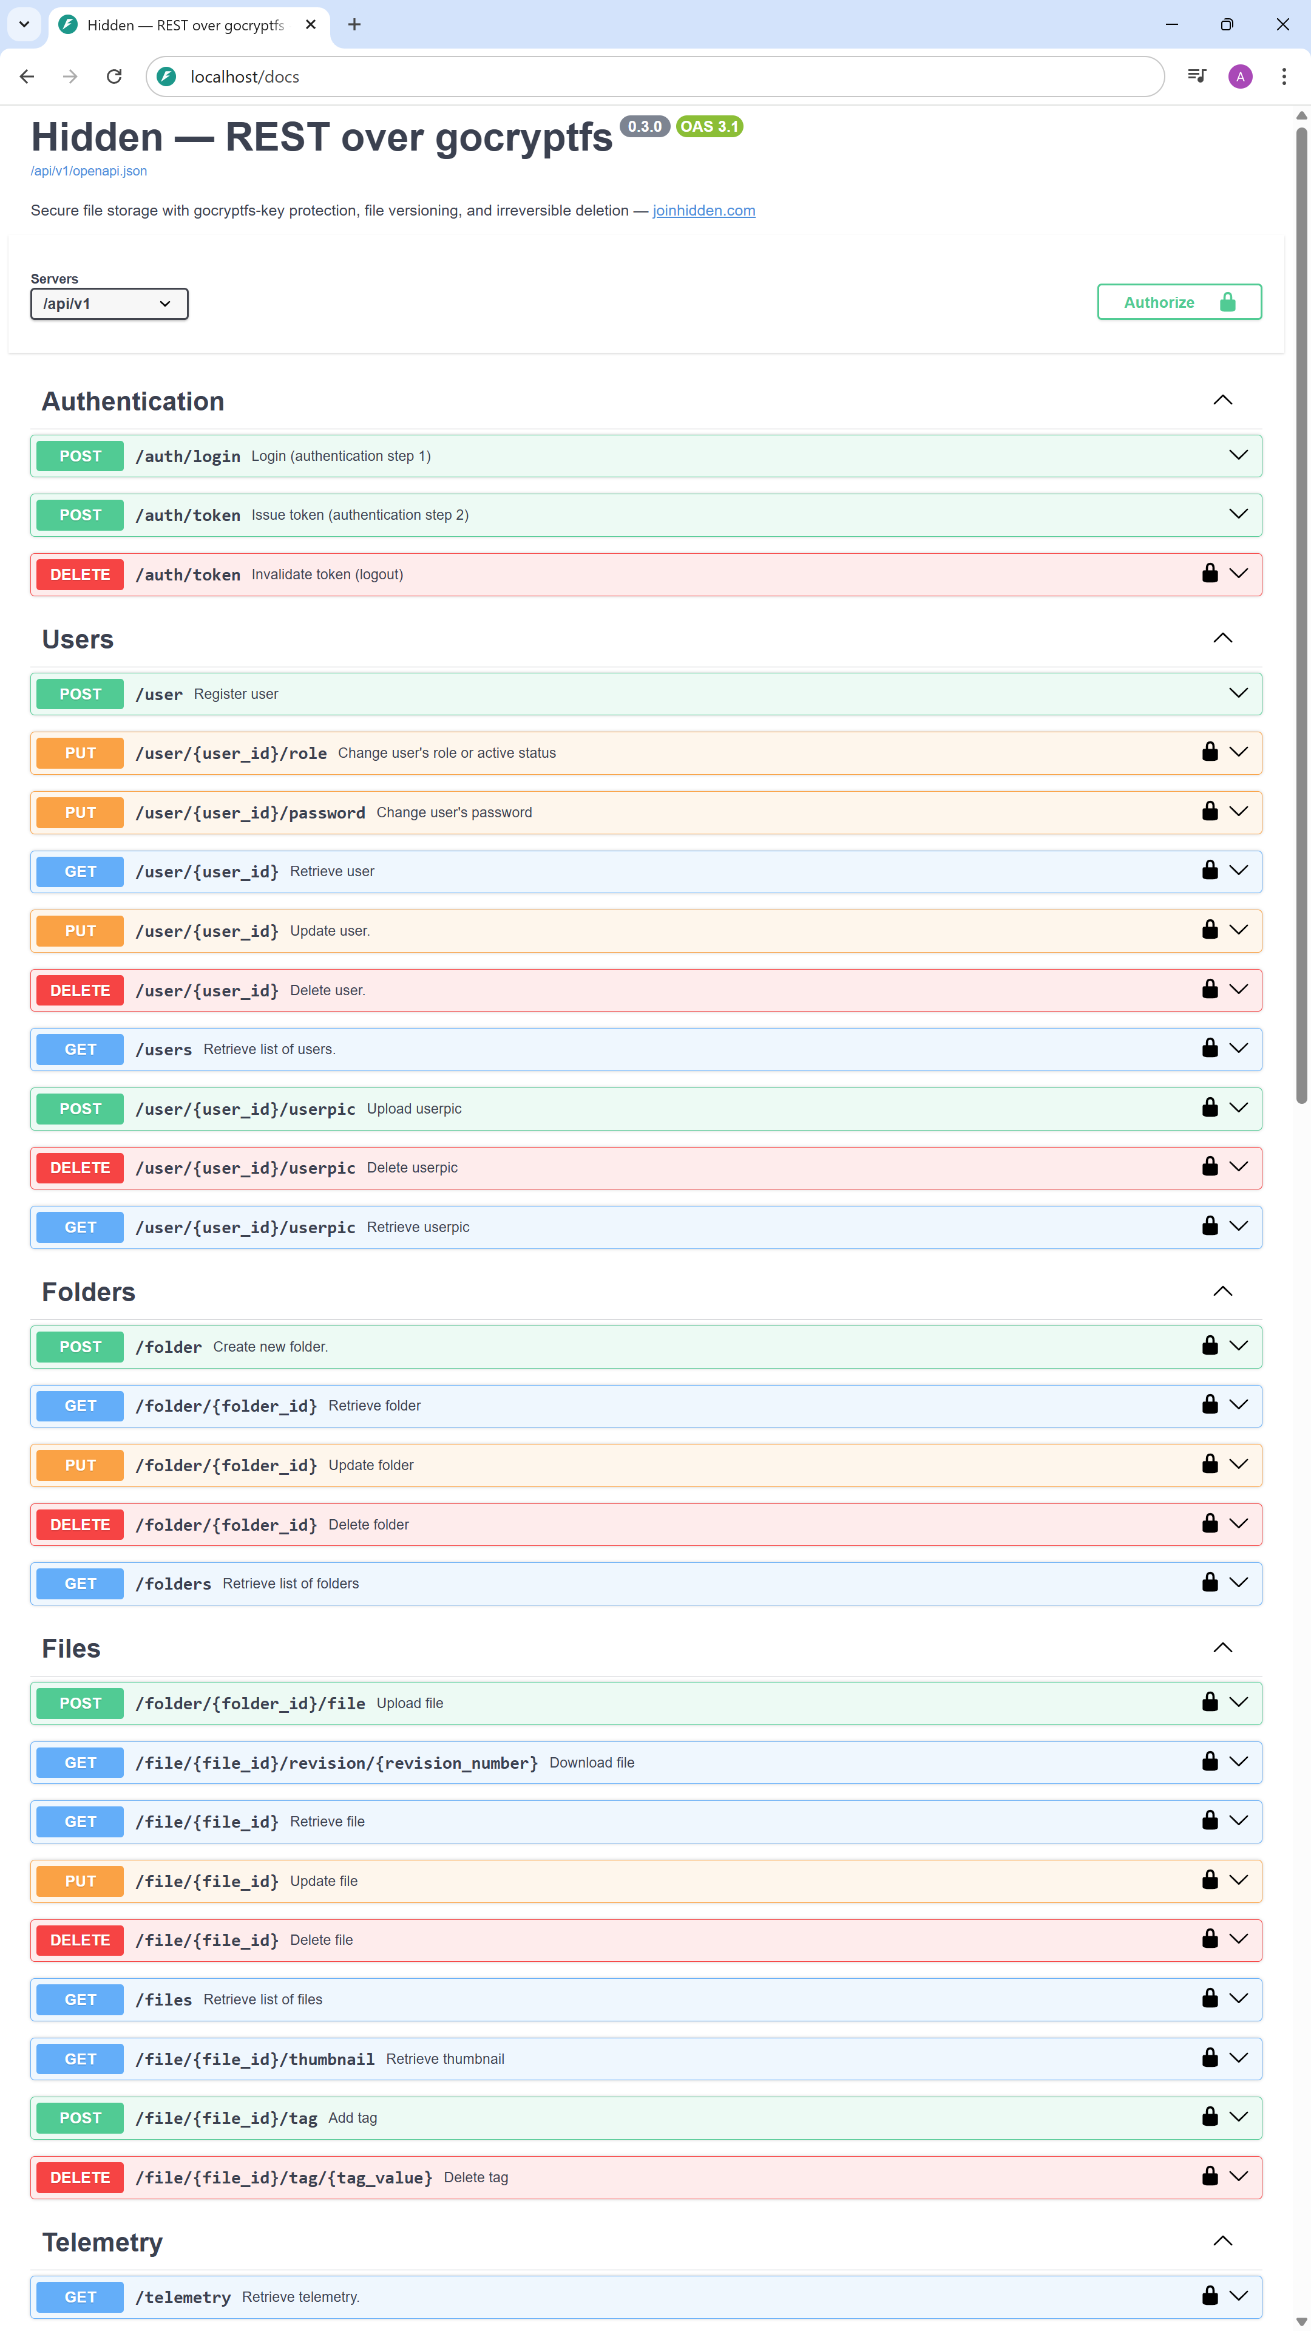Viewport: 1311px width, 2331px height.
Task: Click lock icon on GET /telemetry row
Action: 1210,2296
